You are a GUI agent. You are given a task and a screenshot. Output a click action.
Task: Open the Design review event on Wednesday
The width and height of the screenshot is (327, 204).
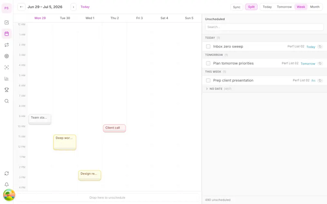[x=90, y=175]
